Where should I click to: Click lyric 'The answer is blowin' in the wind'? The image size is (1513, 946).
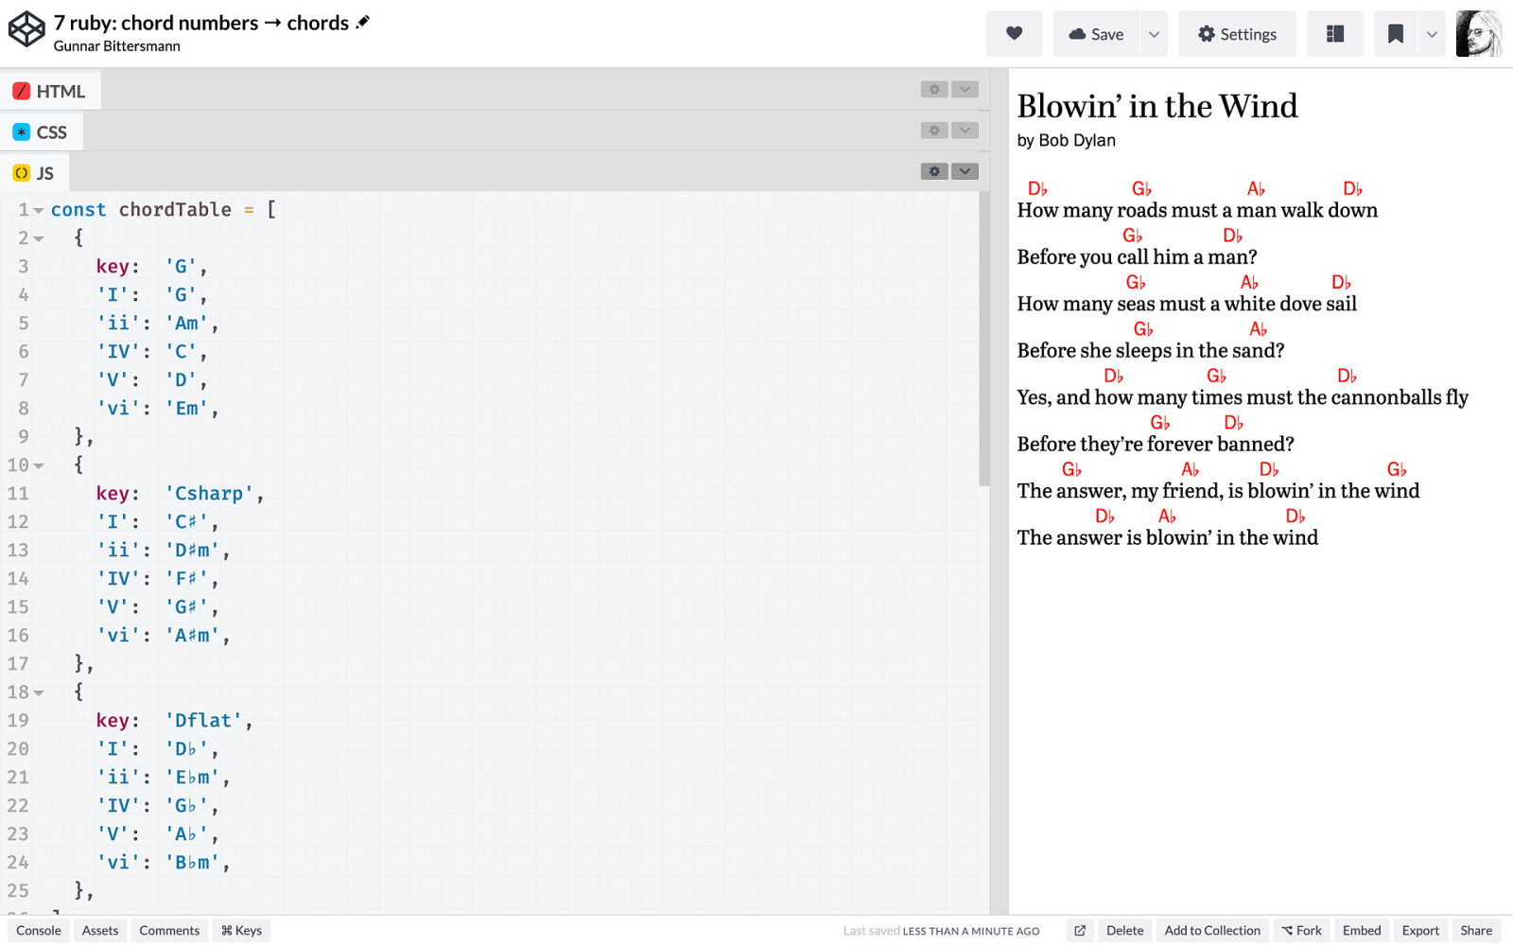1168,538
